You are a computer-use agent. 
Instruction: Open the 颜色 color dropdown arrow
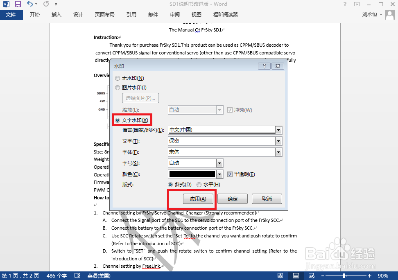[x=219, y=174]
